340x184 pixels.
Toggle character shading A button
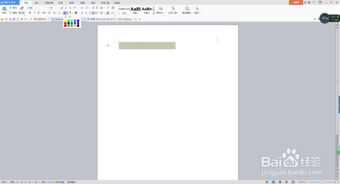[x=76, y=13]
